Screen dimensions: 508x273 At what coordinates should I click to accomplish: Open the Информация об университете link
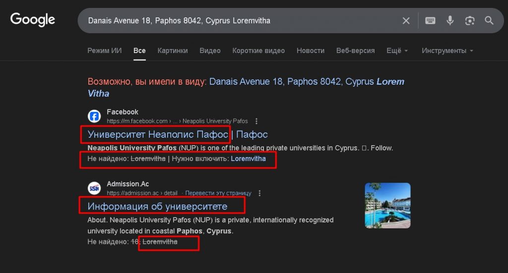[x=157, y=206]
